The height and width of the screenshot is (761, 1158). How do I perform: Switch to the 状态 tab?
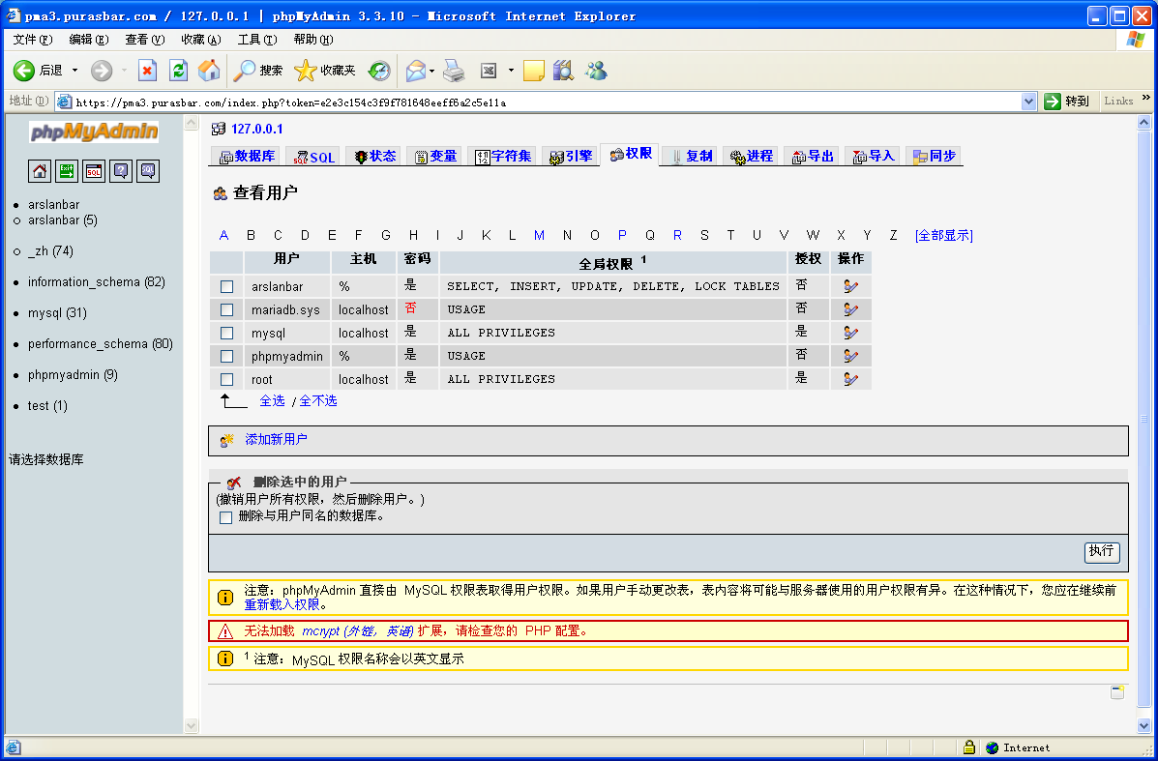tap(374, 156)
